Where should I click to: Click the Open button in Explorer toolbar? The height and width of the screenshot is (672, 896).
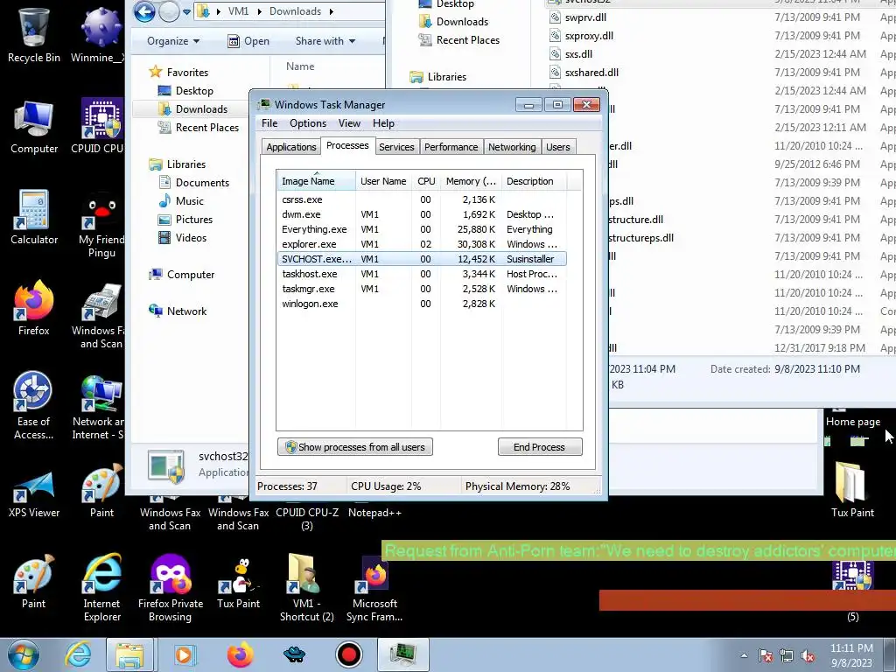[x=248, y=41]
